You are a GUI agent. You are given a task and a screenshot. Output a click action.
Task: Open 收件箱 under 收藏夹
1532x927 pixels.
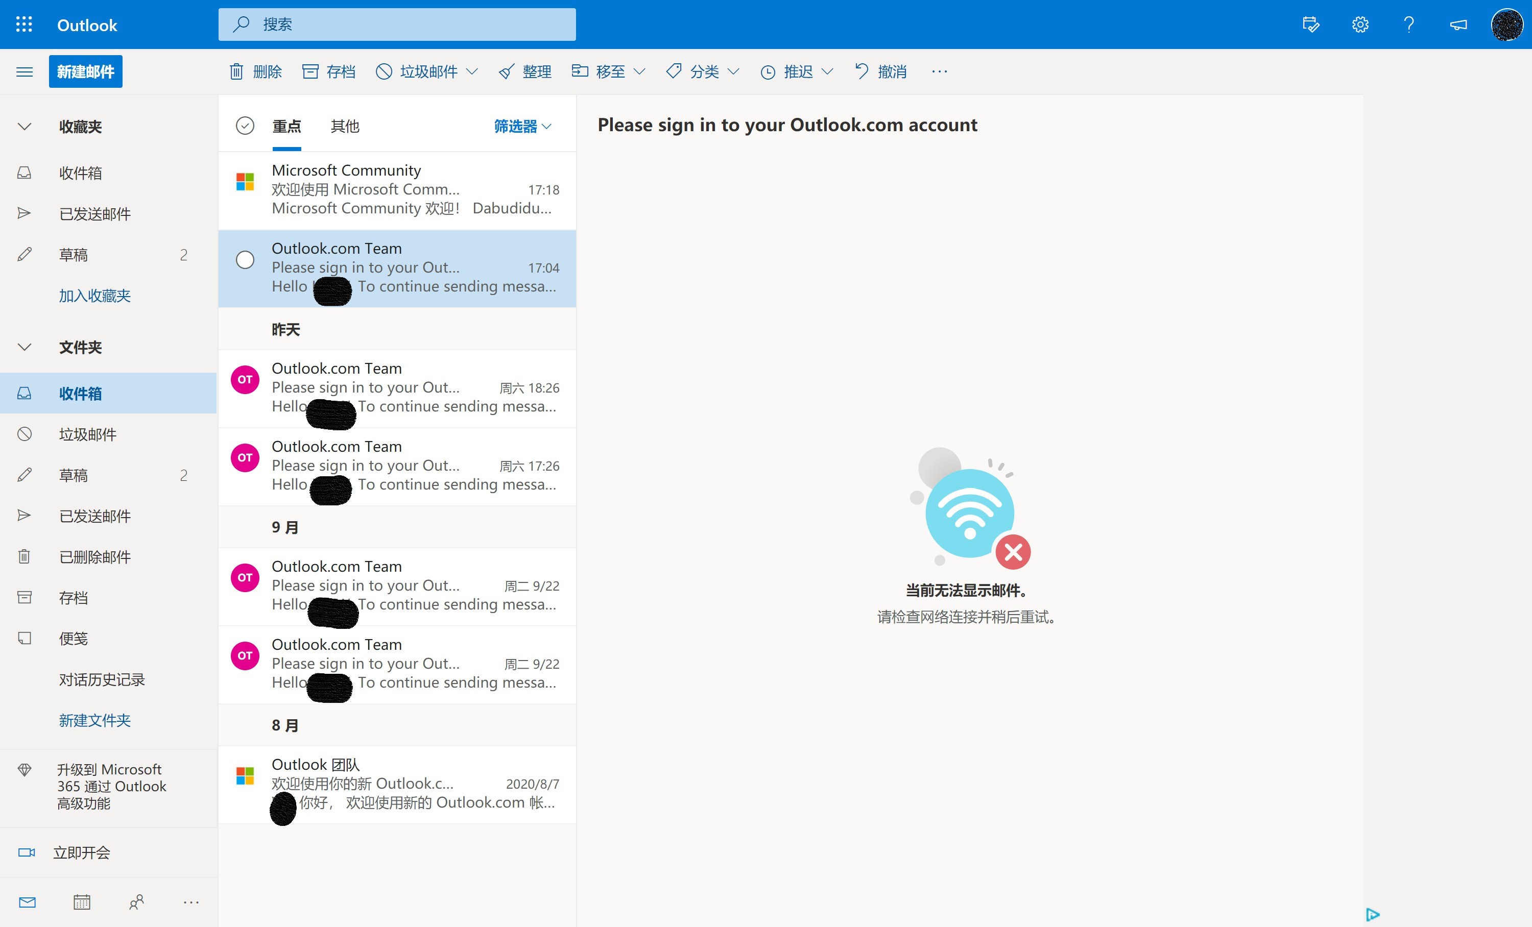tap(108, 173)
